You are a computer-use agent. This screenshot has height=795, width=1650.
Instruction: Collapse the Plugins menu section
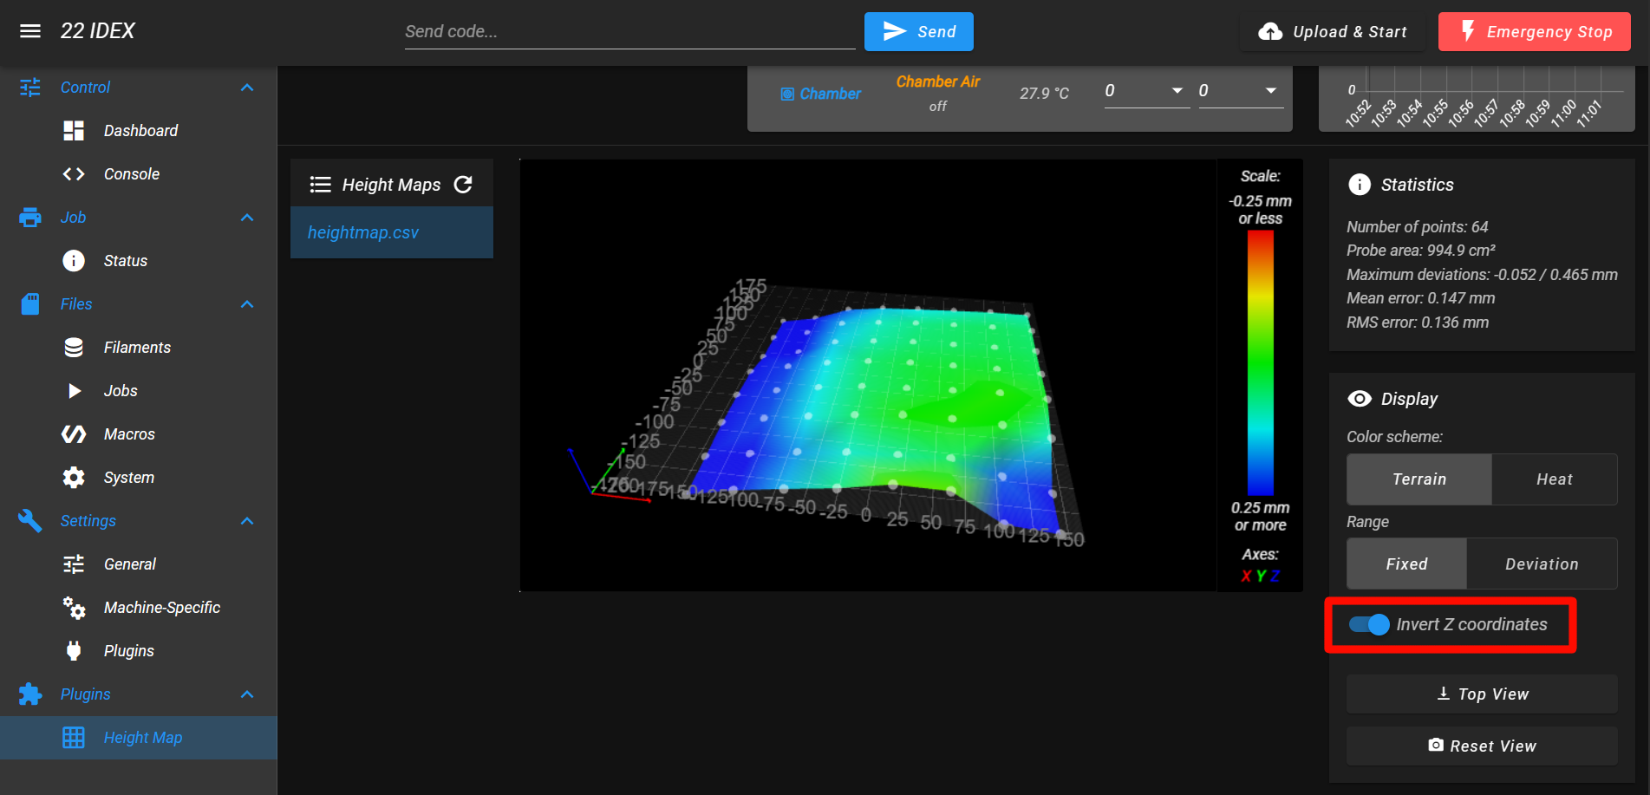pos(247,694)
